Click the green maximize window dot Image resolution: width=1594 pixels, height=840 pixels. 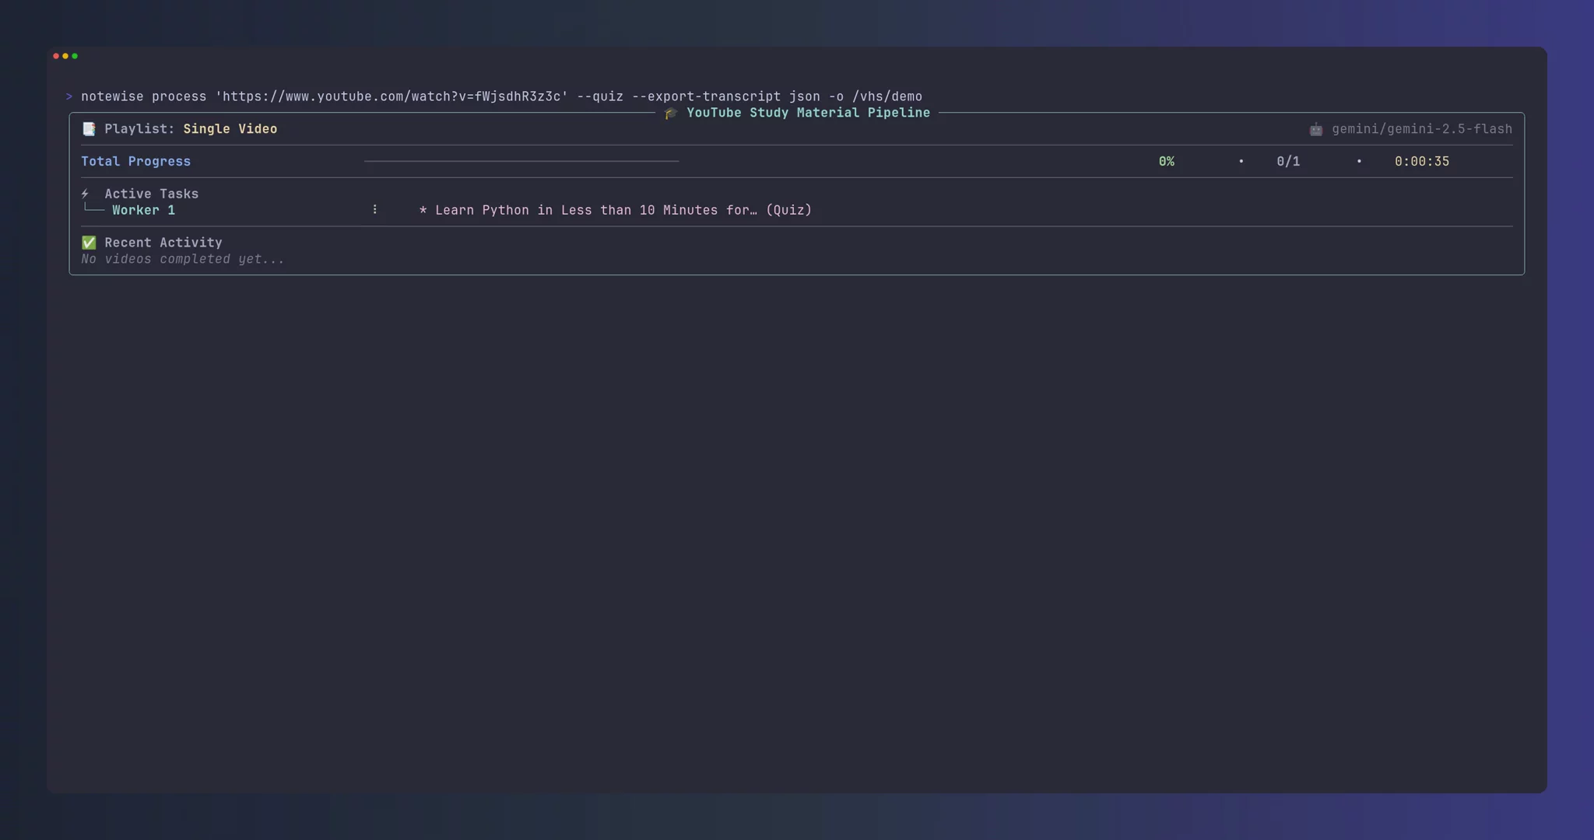pos(75,56)
